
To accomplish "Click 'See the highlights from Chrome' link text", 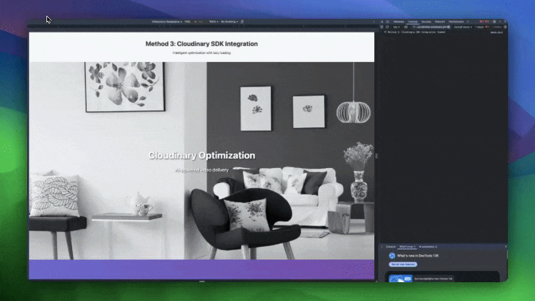I will 433,279.
